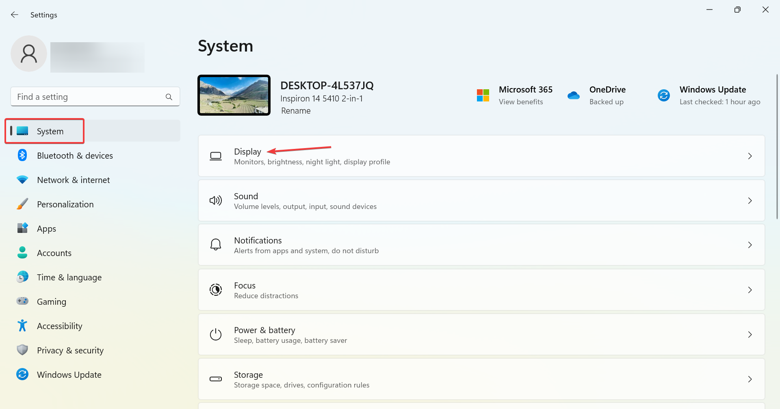
Task: Open Storage settings
Action: [481, 379]
